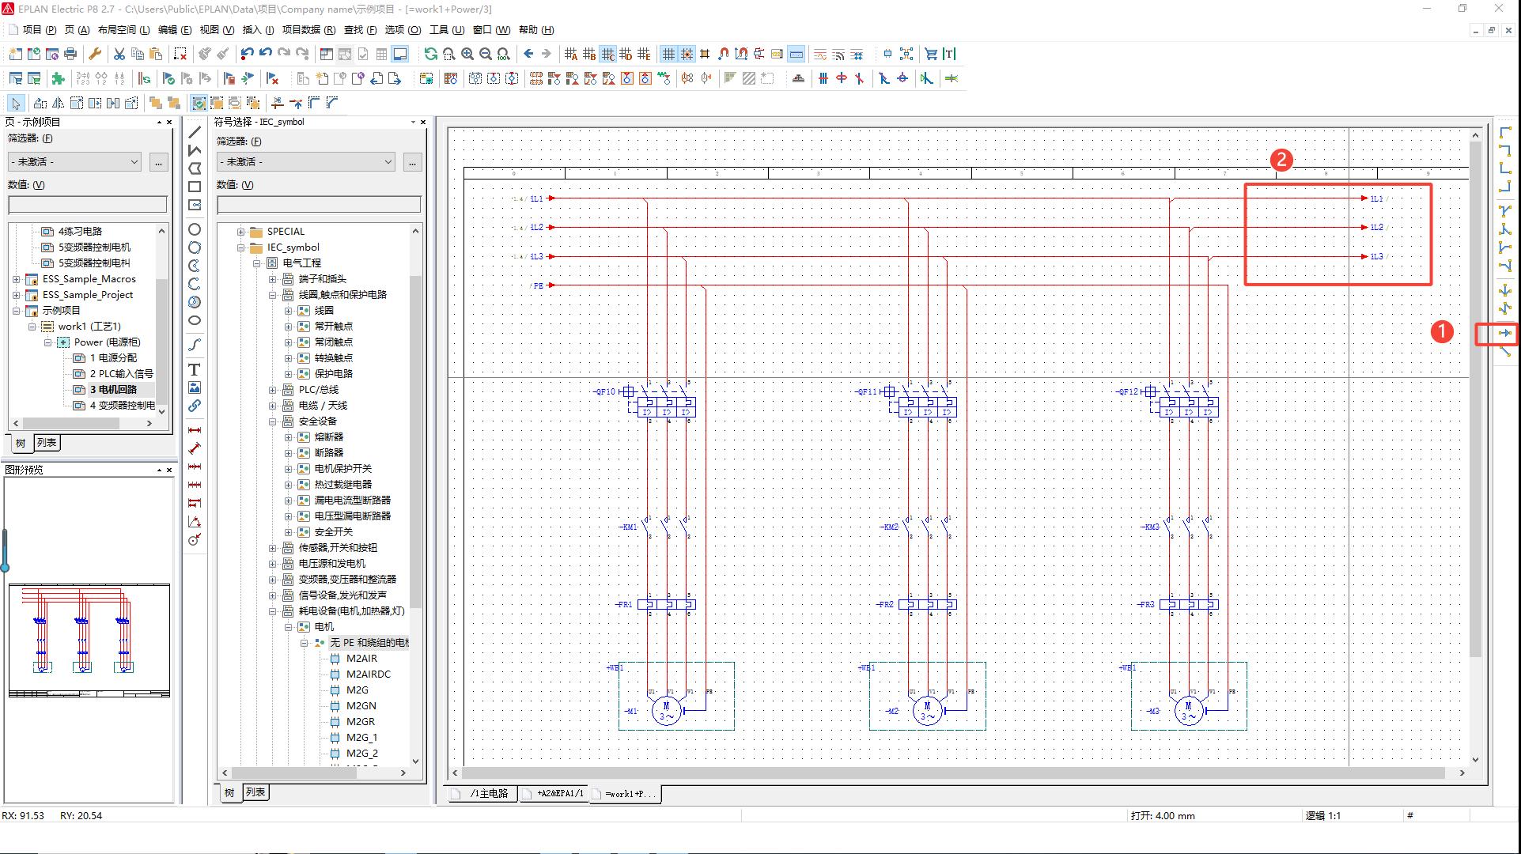Toggle snap to grid button
The width and height of the screenshot is (1521, 854).
pos(687,54)
